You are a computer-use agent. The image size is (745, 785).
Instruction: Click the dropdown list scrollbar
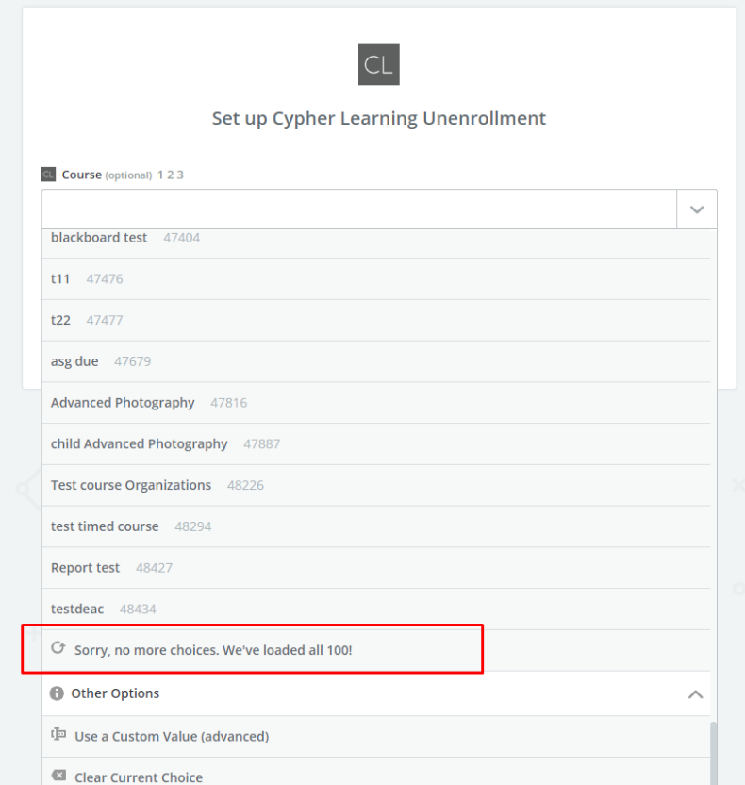click(x=714, y=753)
